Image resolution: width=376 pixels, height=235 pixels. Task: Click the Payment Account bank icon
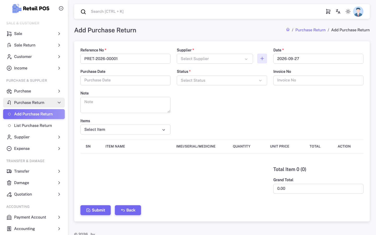[9, 217]
